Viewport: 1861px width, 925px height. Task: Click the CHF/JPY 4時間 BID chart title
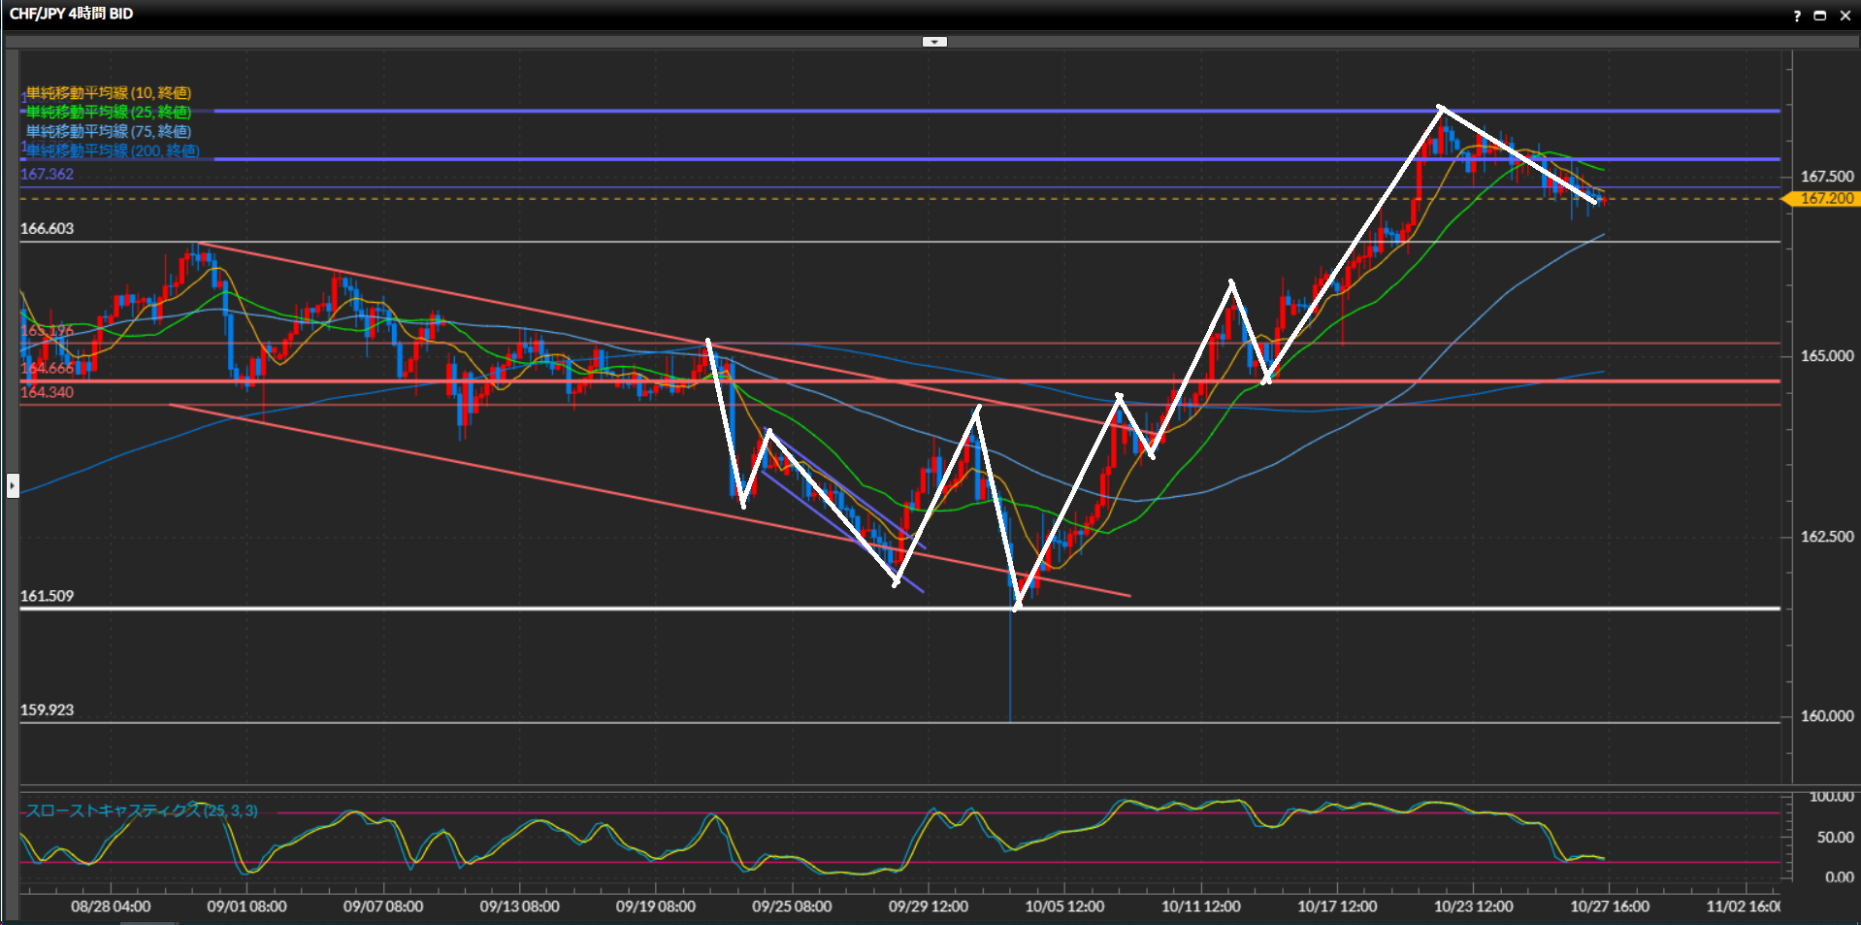point(71,14)
